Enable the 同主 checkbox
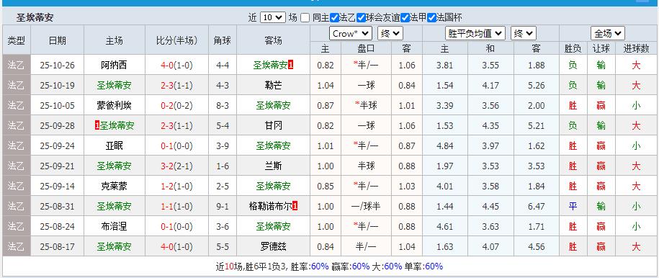The height and width of the screenshot is (278, 659). tap(305, 18)
